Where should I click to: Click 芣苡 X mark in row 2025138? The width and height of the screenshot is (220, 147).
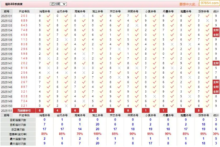click(119, 49)
